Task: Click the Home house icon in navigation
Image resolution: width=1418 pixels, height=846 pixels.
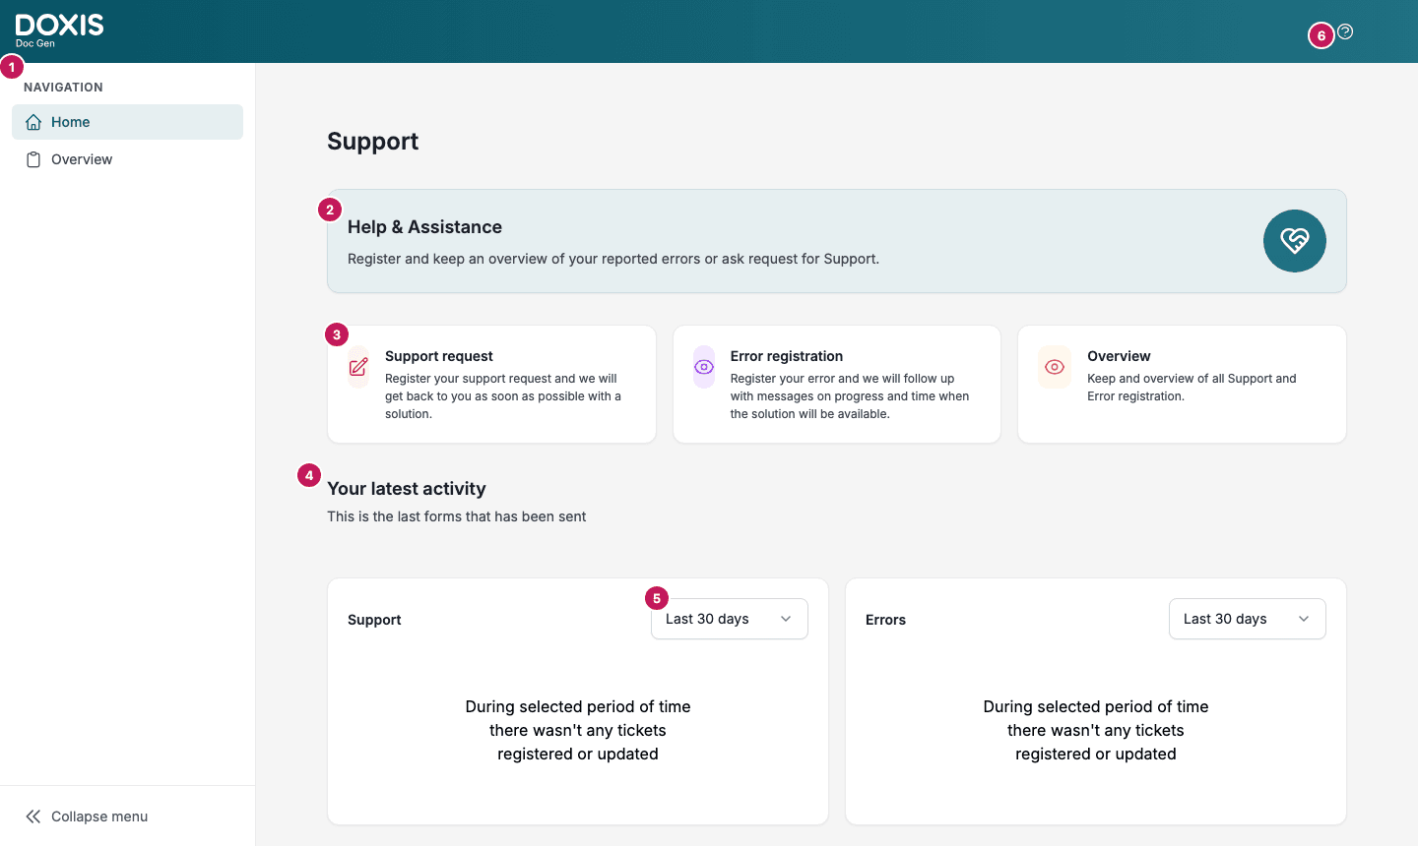Action: pyautogui.click(x=33, y=122)
